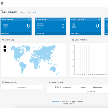This screenshot has height=108, width=108.
Task: Click the cart icon beside Latest Orders
Action: (x=49, y=82)
